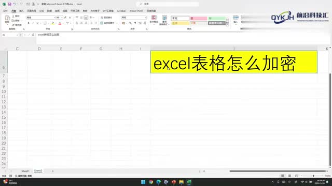Click the Top Align icon
332x186 pixels.
[77, 18]
